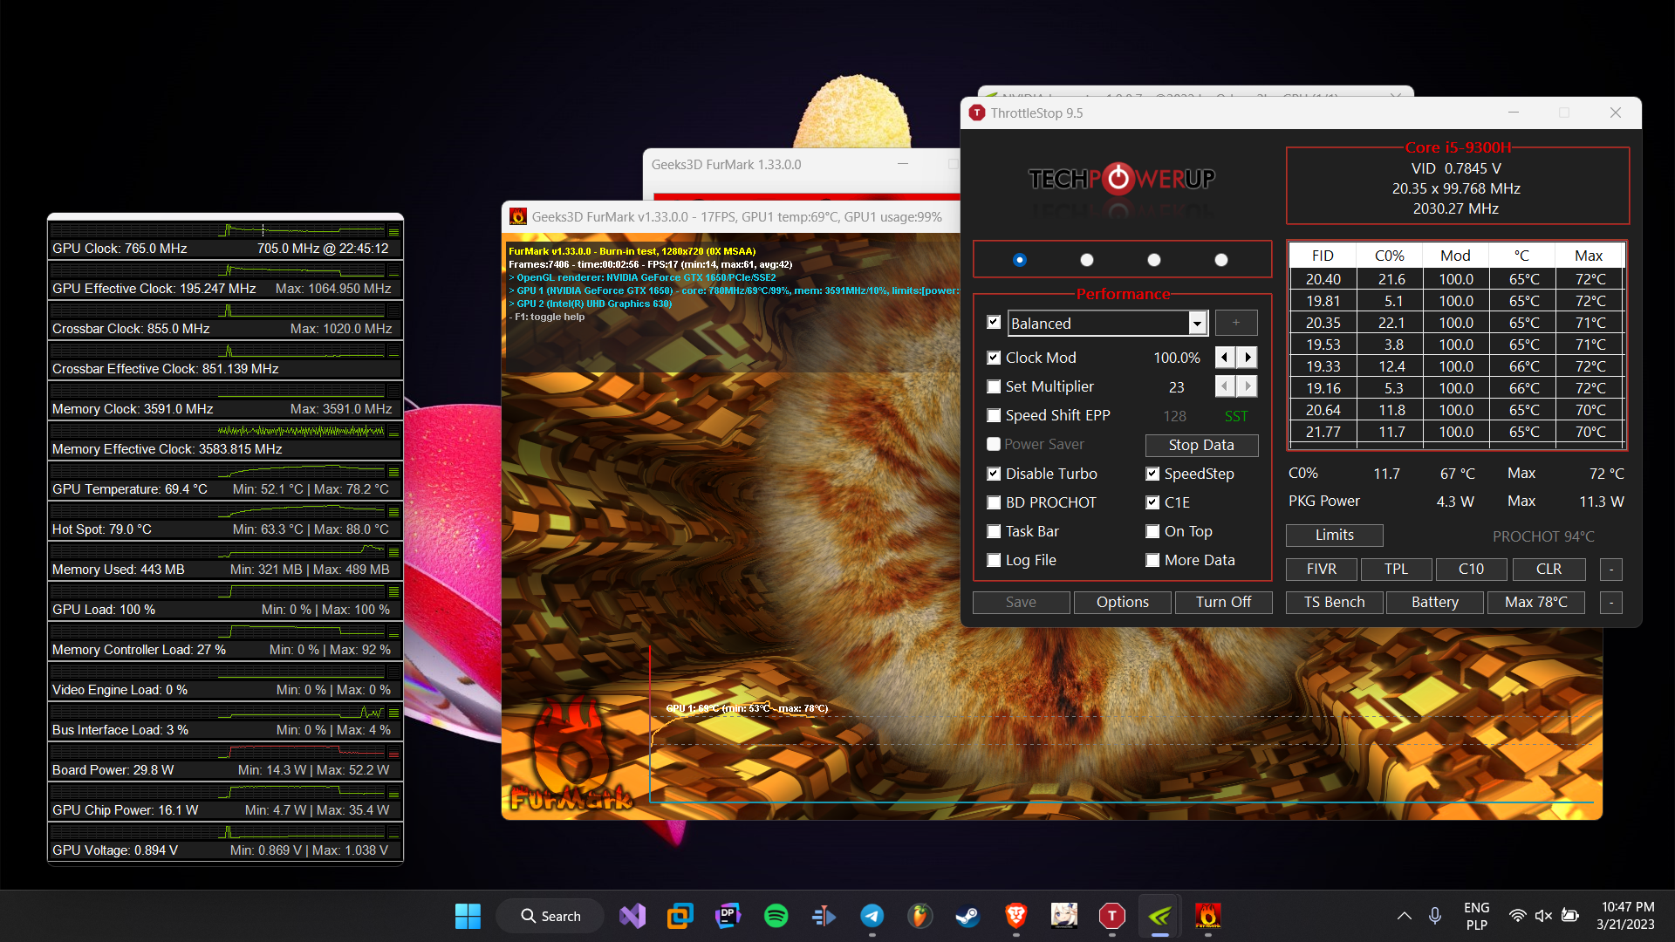Show hidden system tray icons chevron
1675x942 pixels.
point(1404,916)
